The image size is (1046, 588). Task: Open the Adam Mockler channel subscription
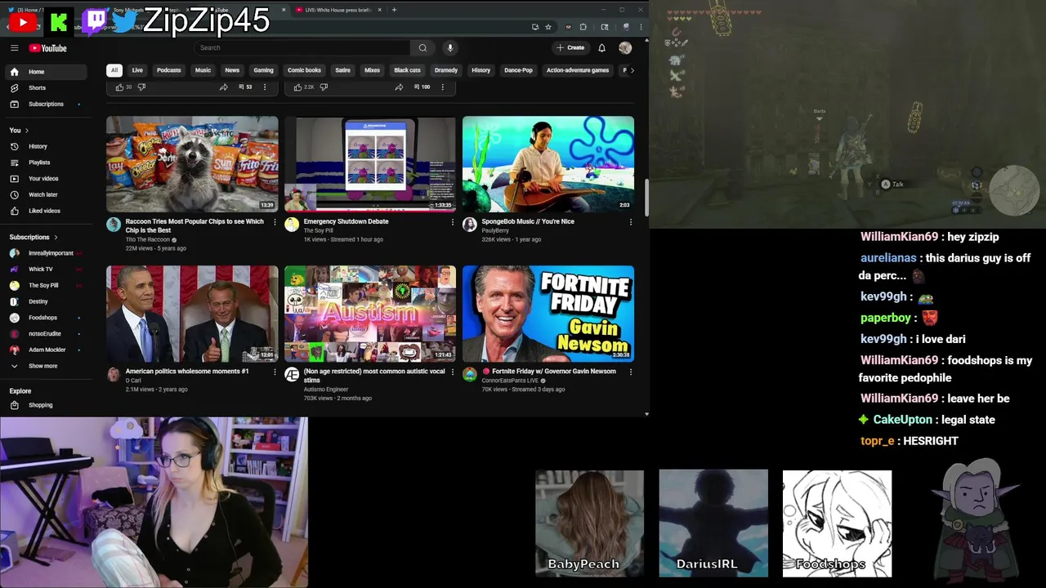coord(47,350)
